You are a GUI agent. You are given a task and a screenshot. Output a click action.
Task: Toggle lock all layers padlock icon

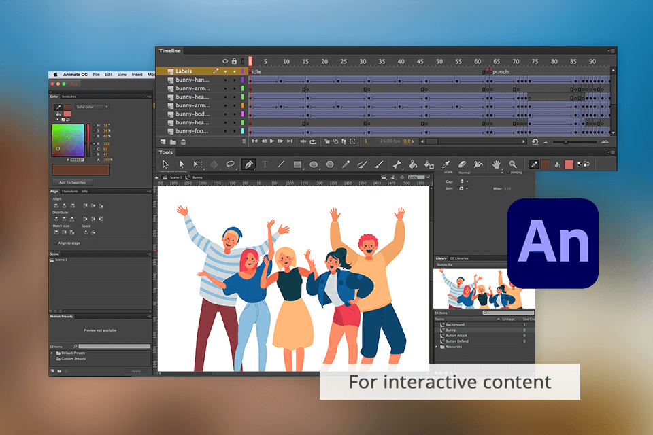pyautogui.click(x=234, y=61)
